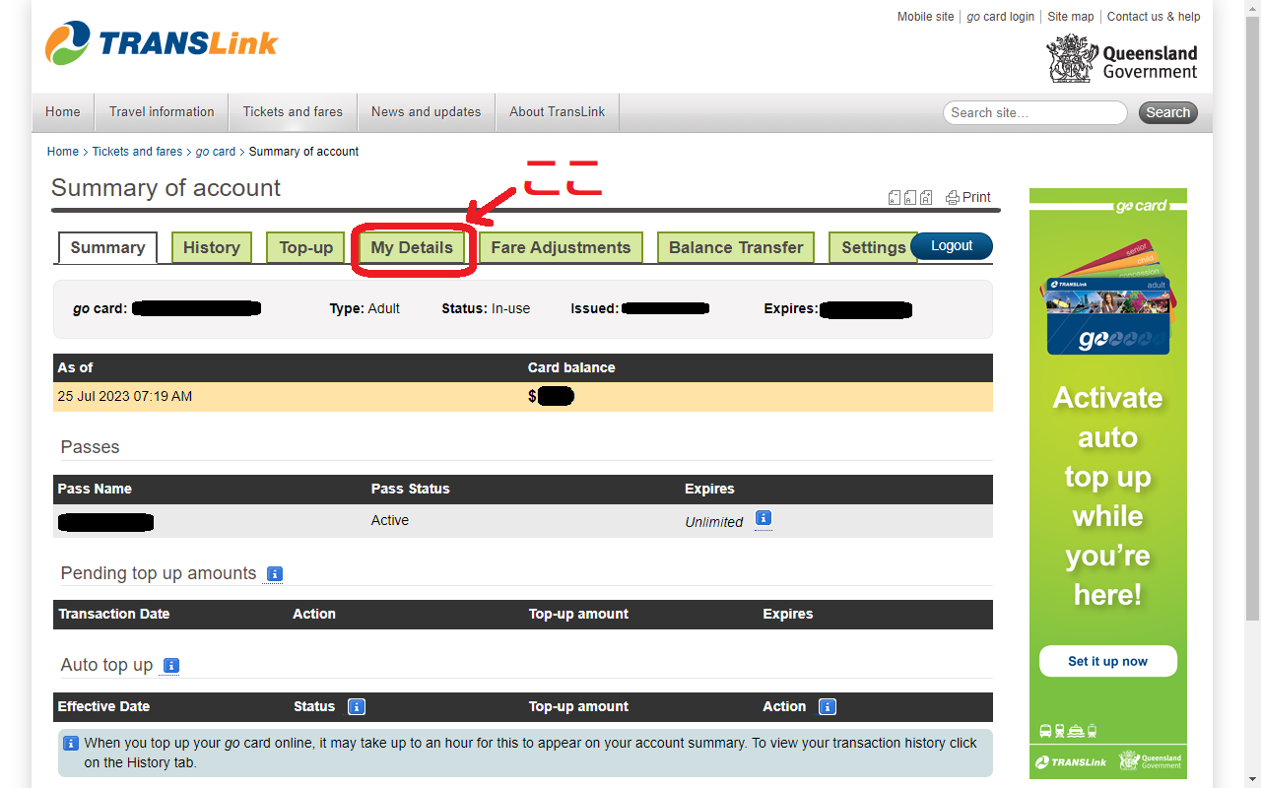This screenshot has width=1261, height=788.
Task: Click in the Search site field
Action: [1034, 112]
